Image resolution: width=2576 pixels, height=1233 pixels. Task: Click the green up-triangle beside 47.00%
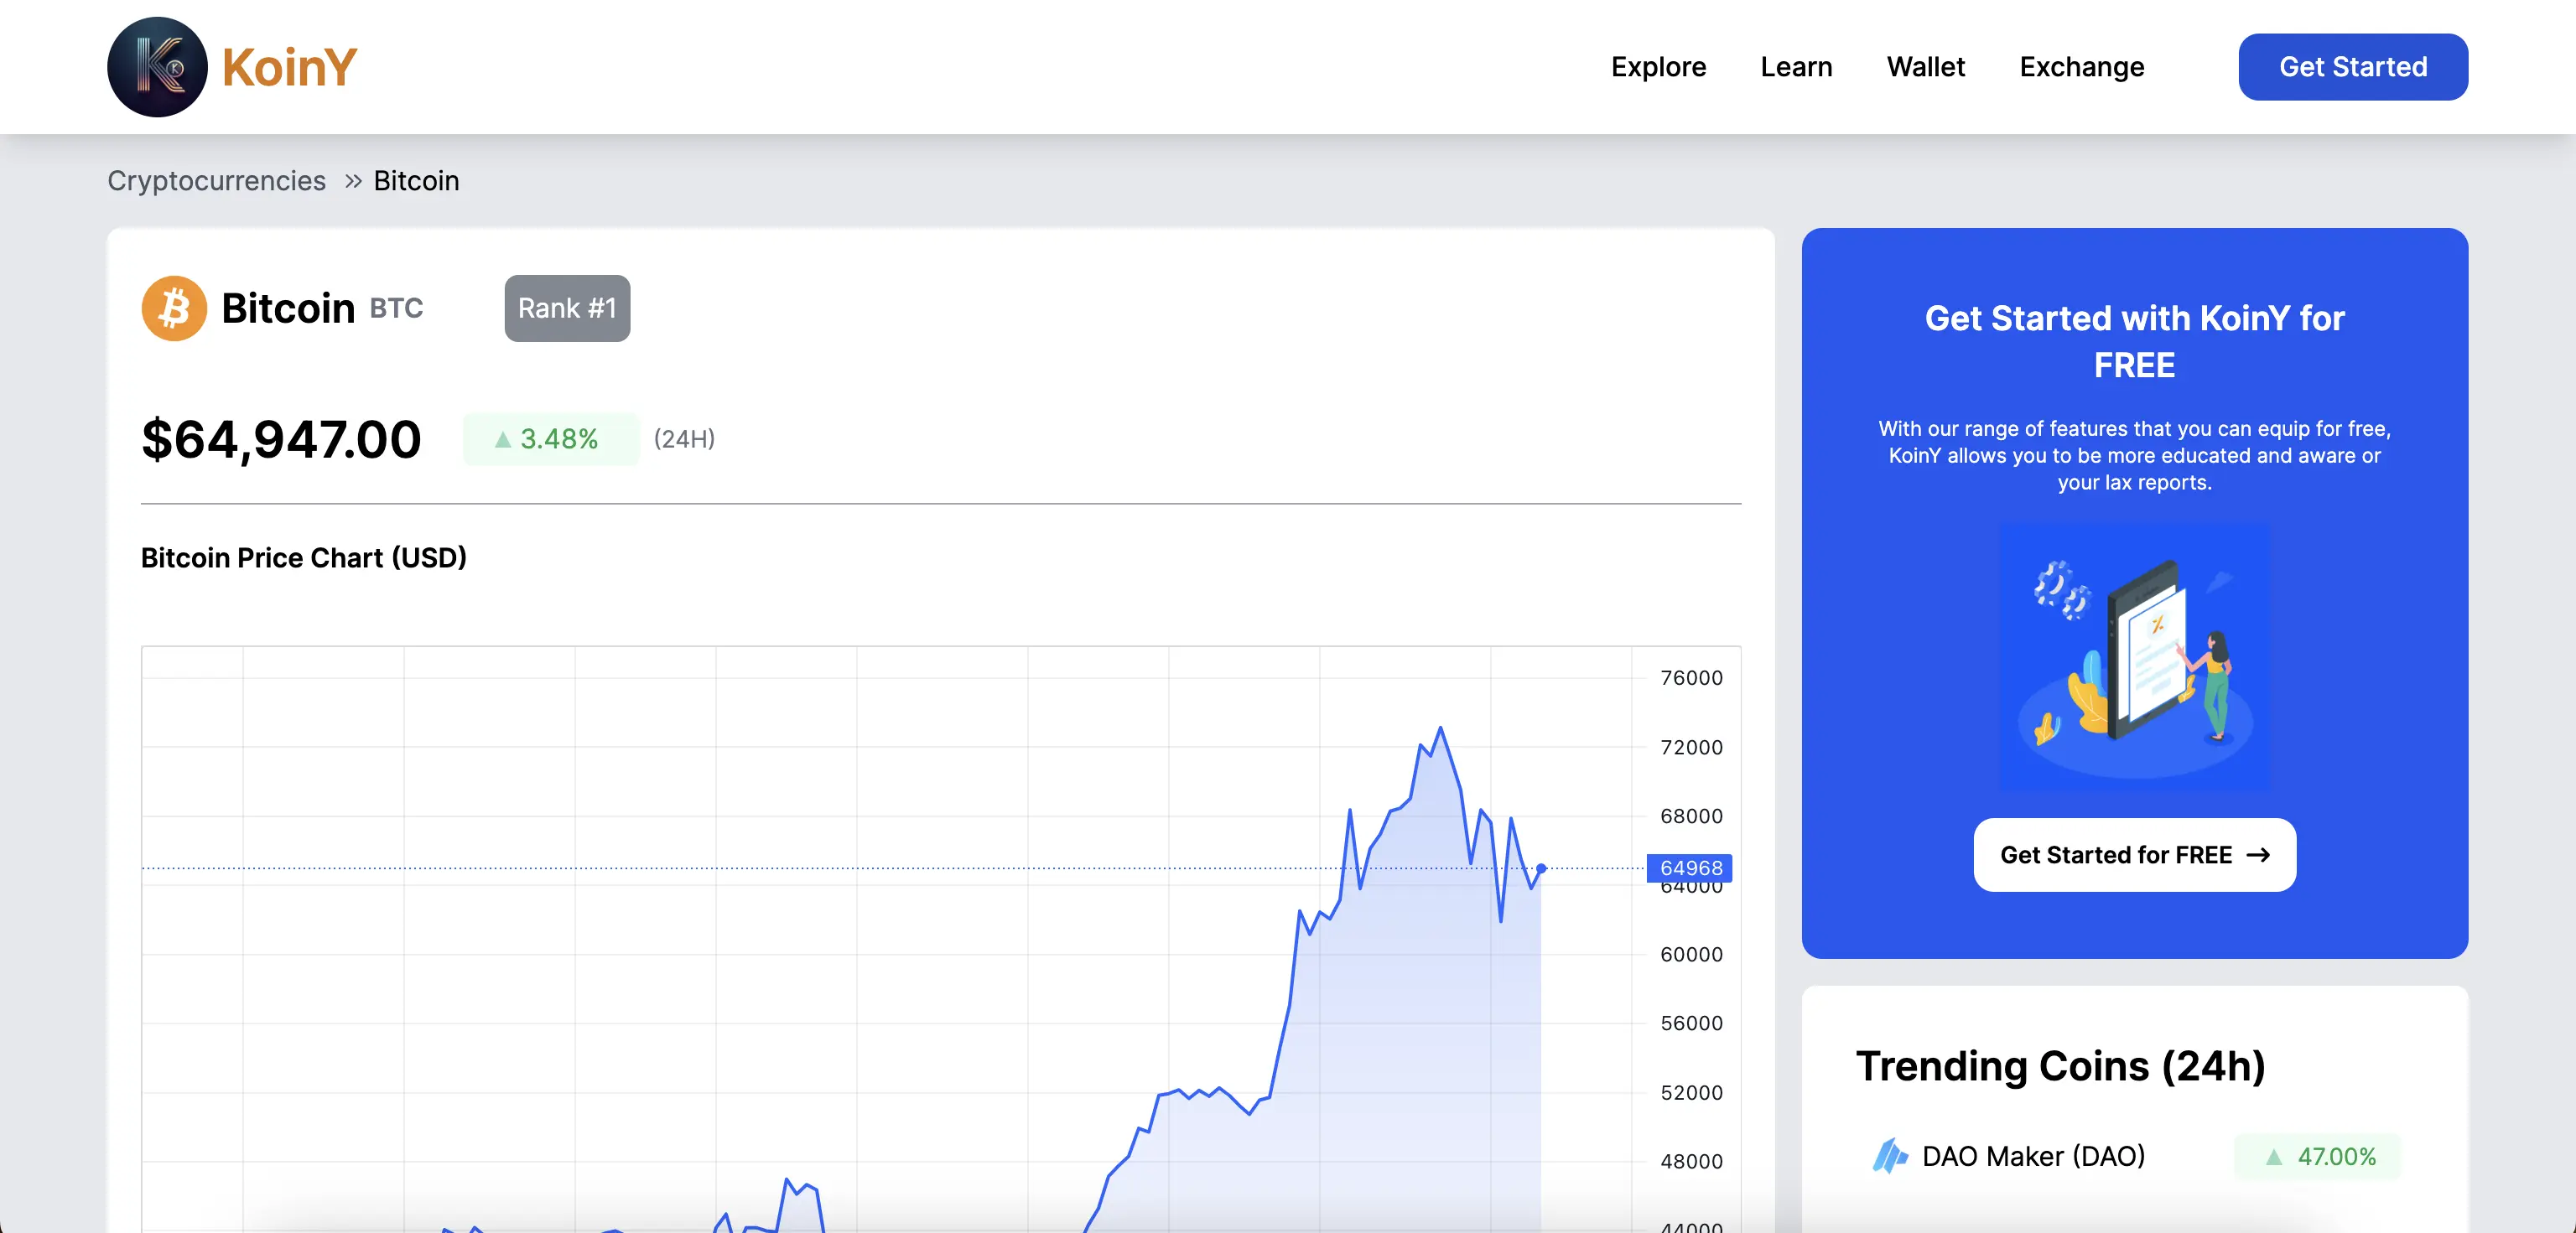coord(2273,1157)
